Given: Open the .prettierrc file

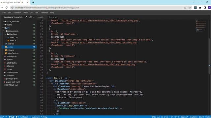Looking at the screenshot, I should 10,76.
